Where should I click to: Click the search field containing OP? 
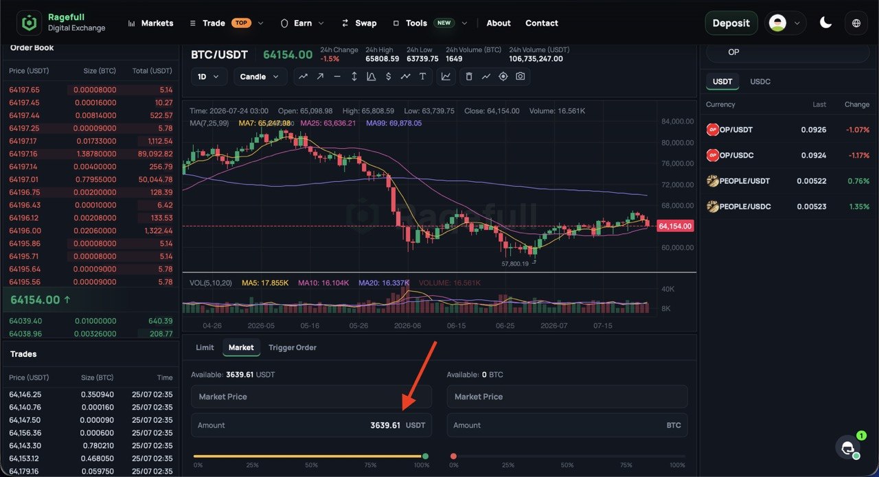[x=788, y=52]
